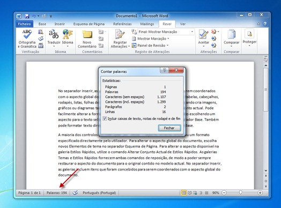Switch to the Mailings tab

tap(147, 24)
